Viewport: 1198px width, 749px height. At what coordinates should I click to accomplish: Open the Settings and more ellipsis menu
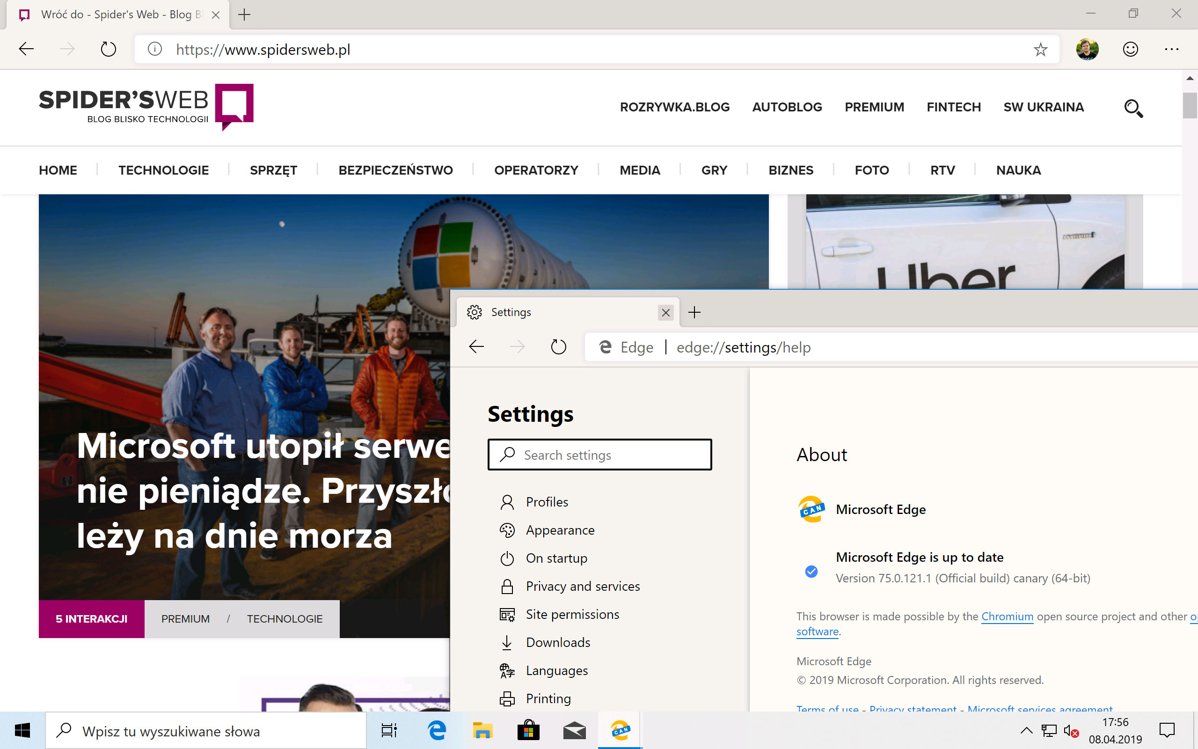coord(1171,49)
